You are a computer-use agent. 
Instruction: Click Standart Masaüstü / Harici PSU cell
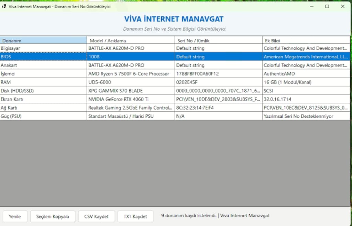(x=131, y=116)
